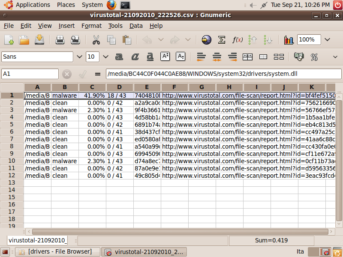Switch to the drivers File Browser window

click(58, 252)
